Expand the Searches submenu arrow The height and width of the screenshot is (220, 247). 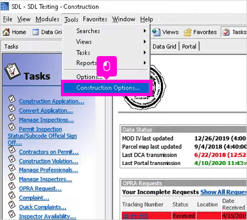(x=145, y=31)
